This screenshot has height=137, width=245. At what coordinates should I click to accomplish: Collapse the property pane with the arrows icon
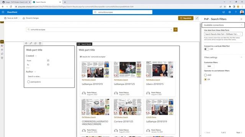pos(197,18)
